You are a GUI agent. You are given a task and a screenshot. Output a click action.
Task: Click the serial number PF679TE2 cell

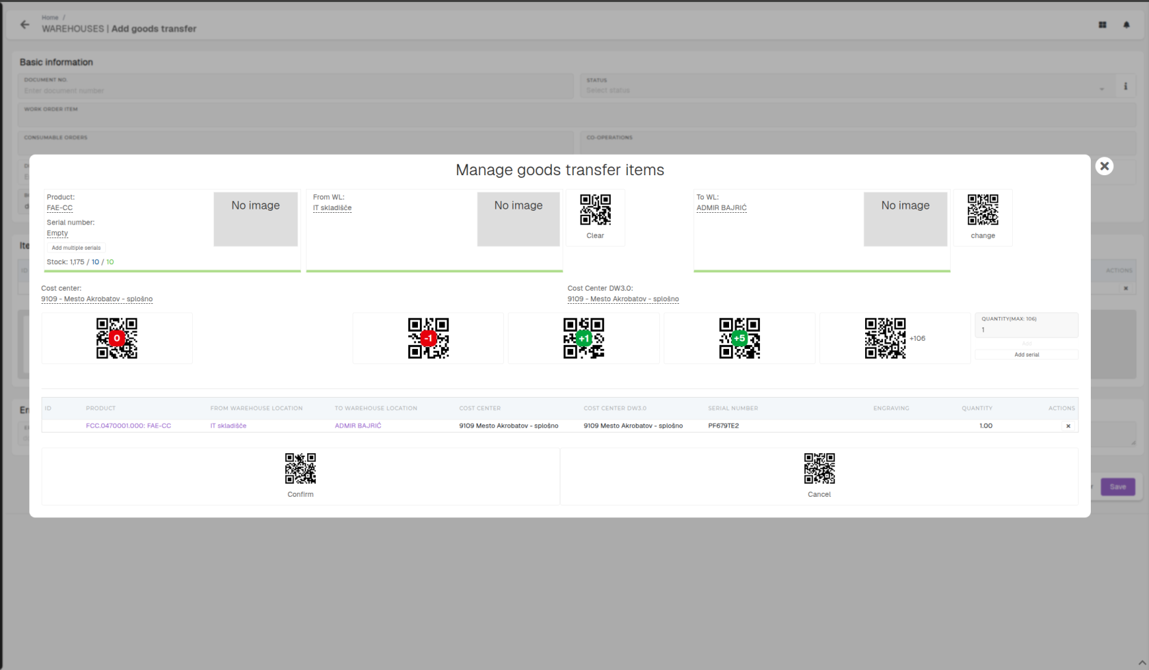724,426
